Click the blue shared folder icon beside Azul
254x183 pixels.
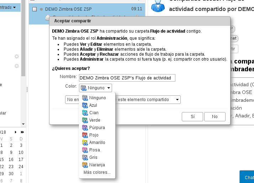coord(85,105)
